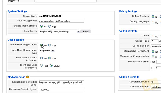Click the Maximum Size in bytes field
The height and width of the screenshot is (93, 161).
coord(62,90)
